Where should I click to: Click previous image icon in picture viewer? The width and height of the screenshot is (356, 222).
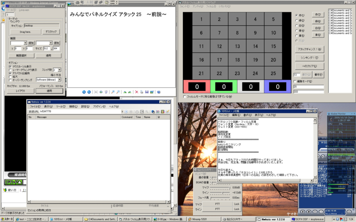point(84,92)
